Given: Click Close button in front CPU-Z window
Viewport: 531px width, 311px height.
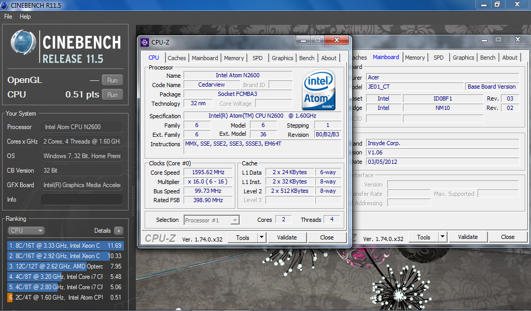Looking at the screenshot, I should coord(327,237).
